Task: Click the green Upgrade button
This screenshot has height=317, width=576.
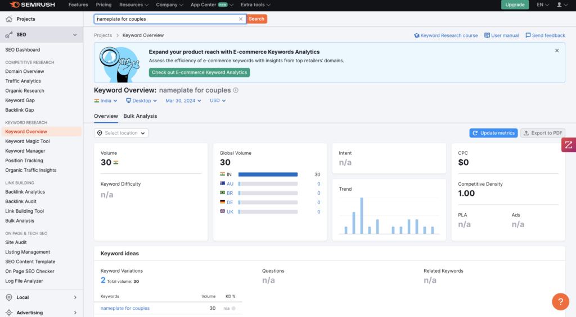Action: tap(515, 4)
